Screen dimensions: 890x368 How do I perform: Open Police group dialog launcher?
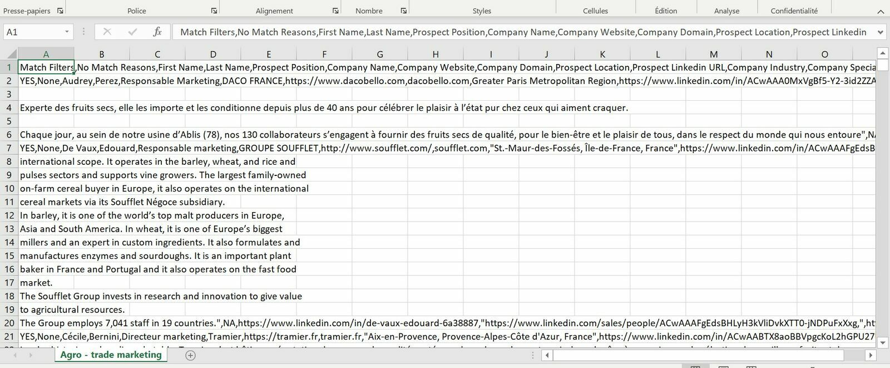[x=214, y=11]
